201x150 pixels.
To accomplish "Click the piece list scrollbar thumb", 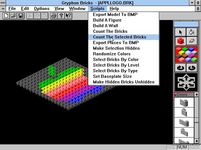I will [197, 120].
